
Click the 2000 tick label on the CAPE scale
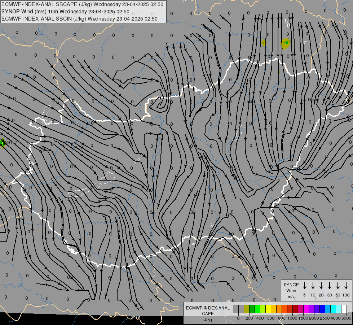point(314,318)
